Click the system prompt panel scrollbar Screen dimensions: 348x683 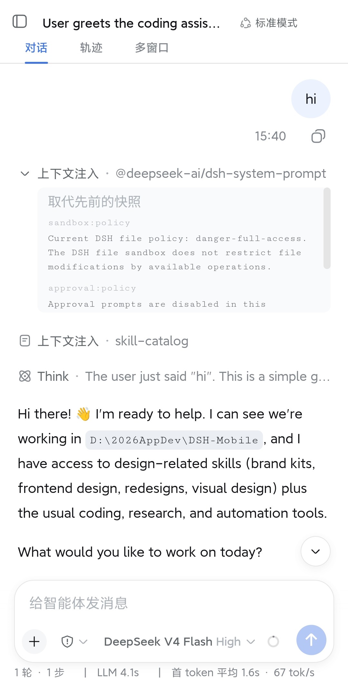[327, 228]
